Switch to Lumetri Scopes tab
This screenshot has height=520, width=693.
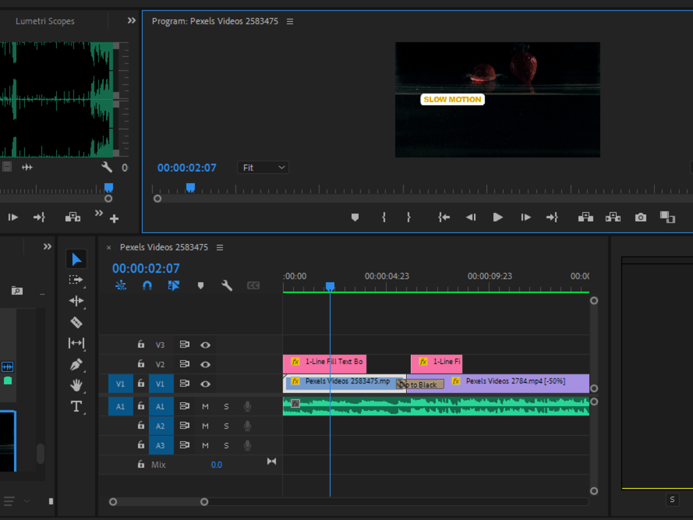pyautogui.click(x=45, y=21)
